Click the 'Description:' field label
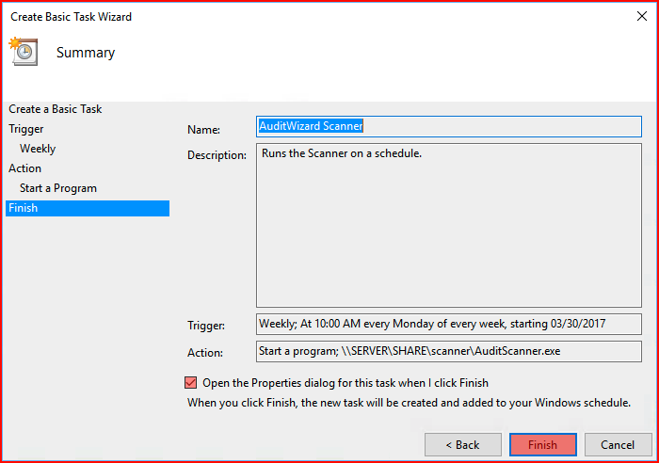 (217, 155)
